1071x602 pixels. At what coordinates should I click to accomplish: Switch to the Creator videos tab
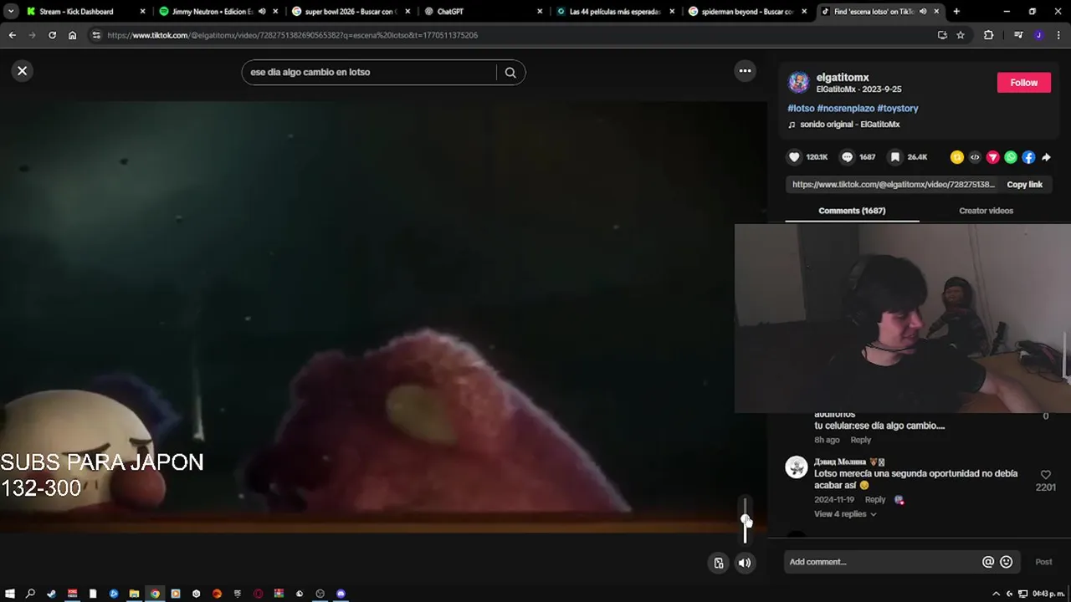click(986, 211)
